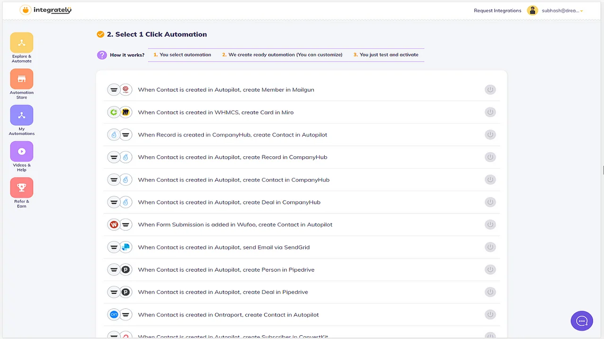The image size is (604, 339).
Task: Click the SendGrid icon
Action: click(x=126, y=247)
